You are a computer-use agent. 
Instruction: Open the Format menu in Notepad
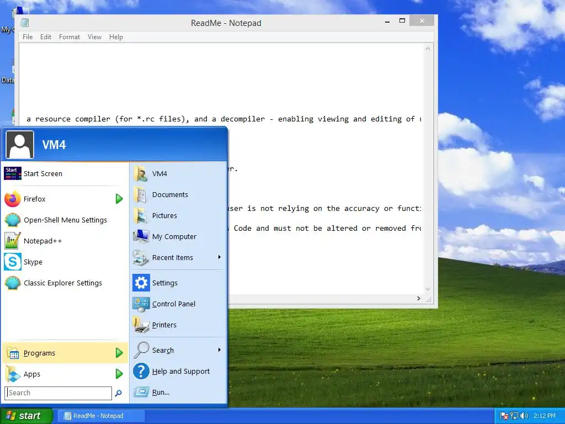tap(69, 37)
